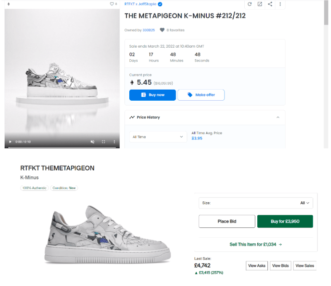Click the Buy now button
This screenshot has height=286, width=331.
(x=152, y=95)
